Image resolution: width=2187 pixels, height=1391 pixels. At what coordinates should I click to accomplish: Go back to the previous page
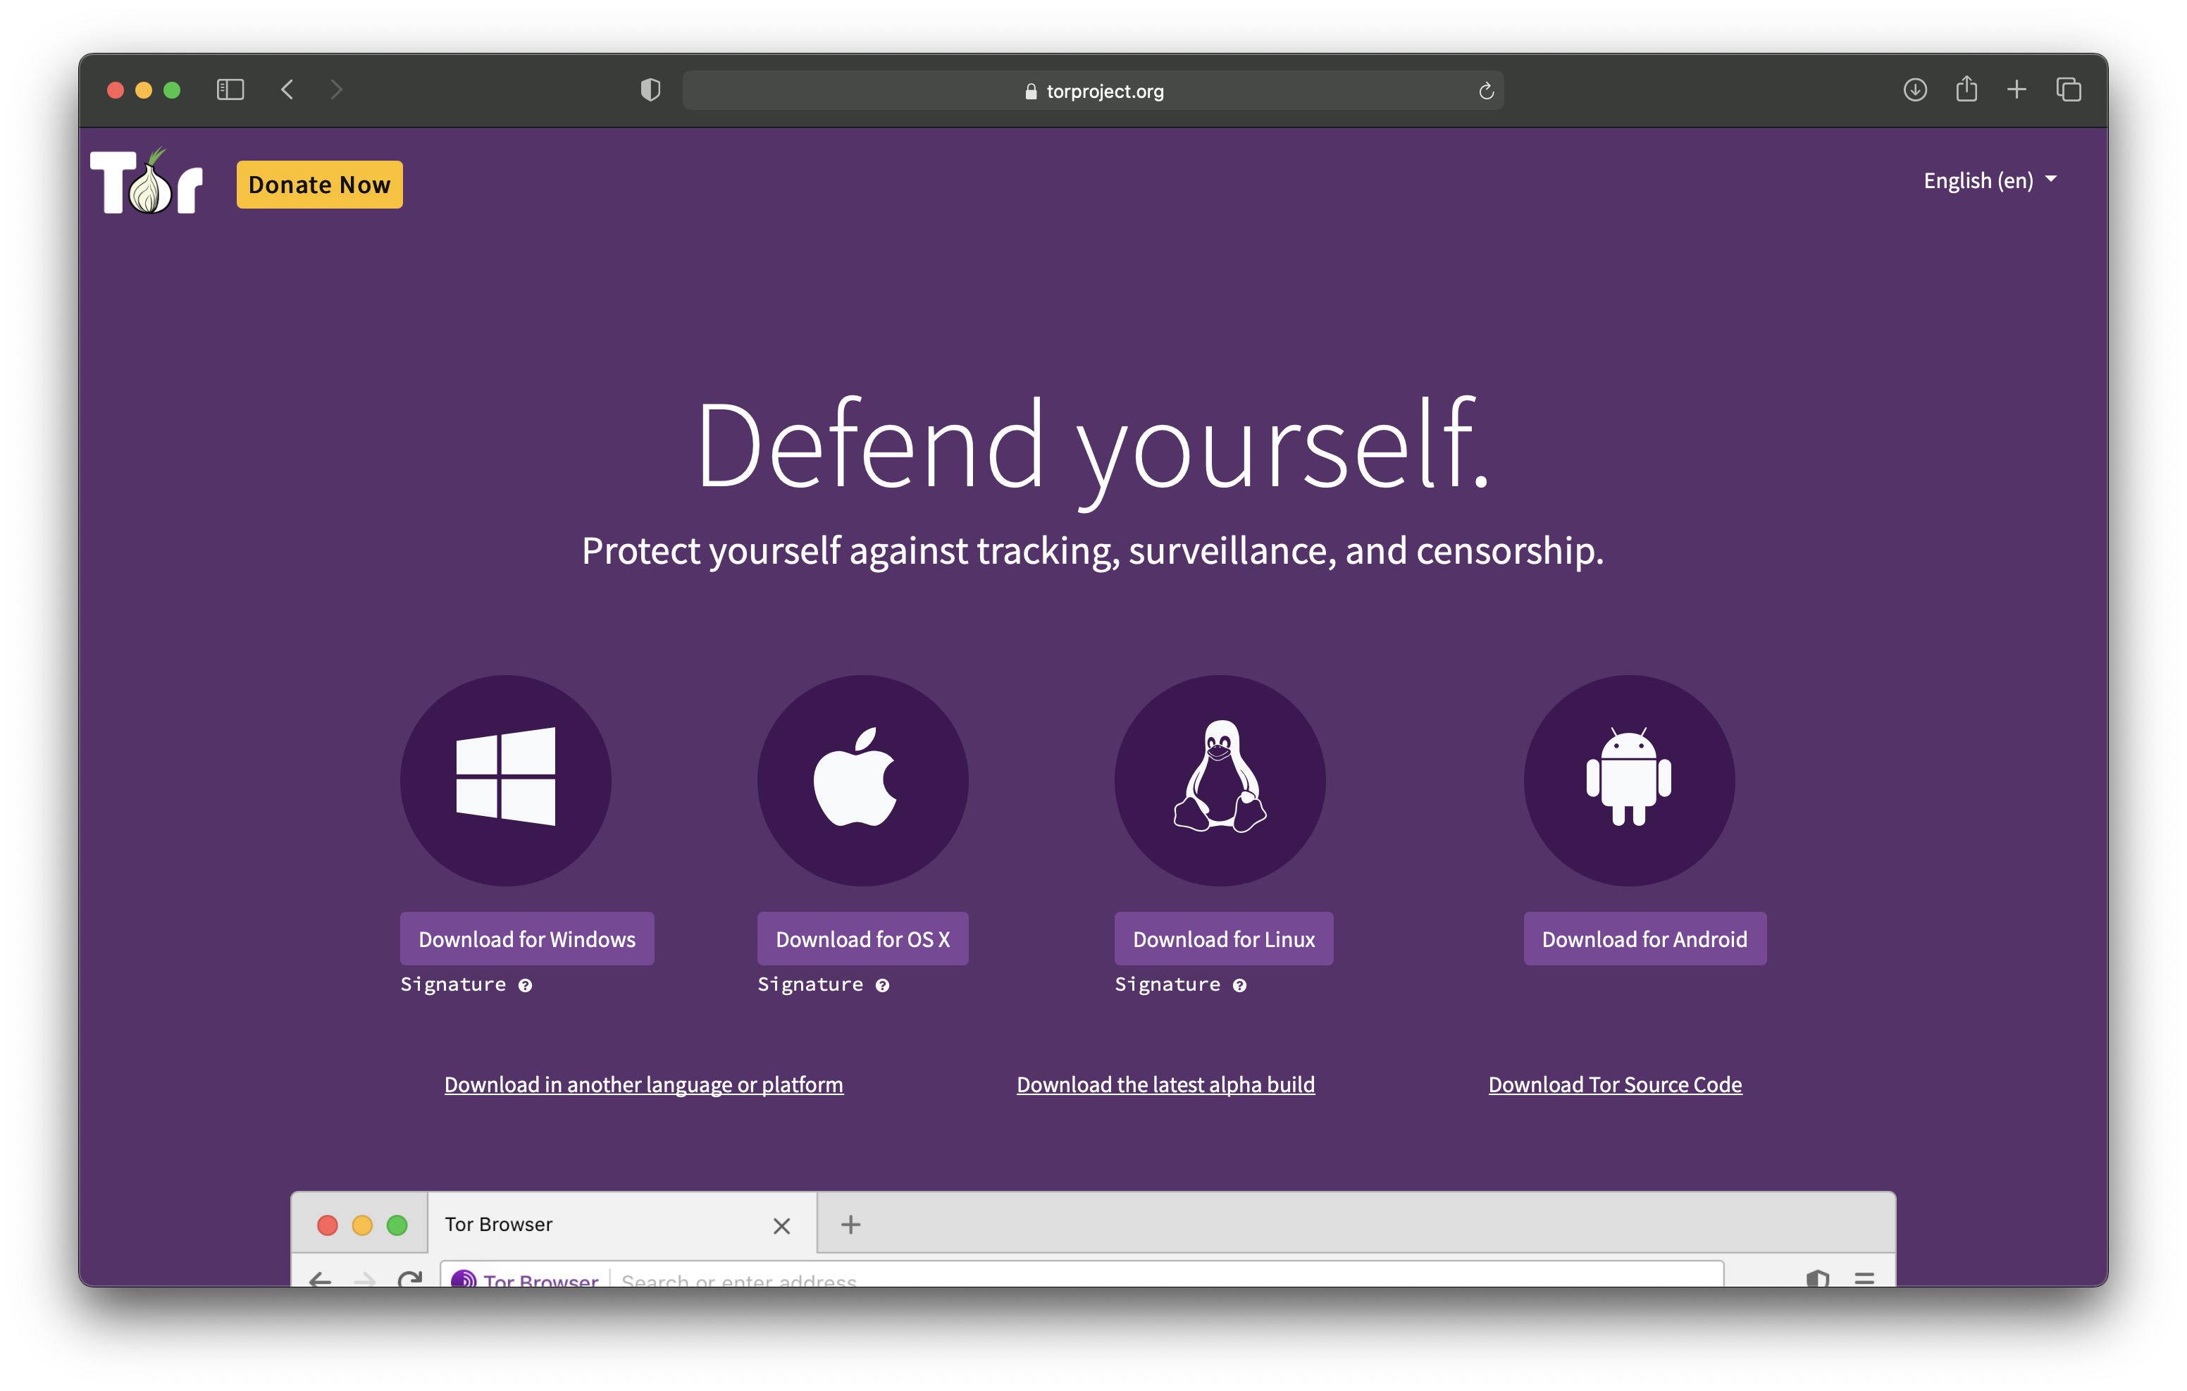pos(287,90)
